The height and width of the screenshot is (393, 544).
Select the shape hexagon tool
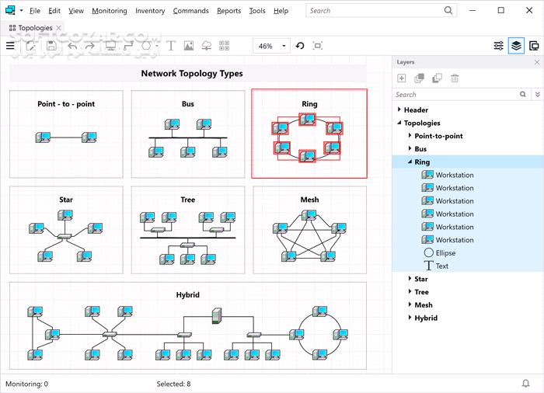146,46
